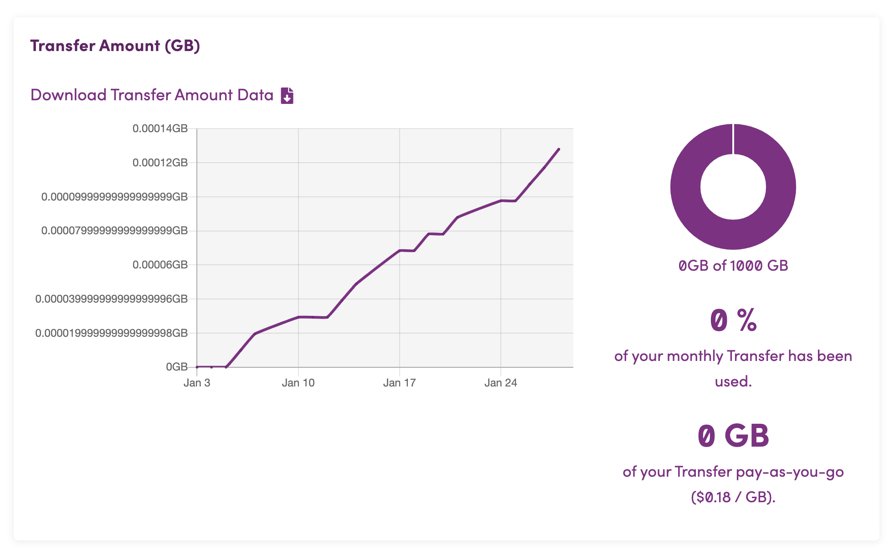Click the 0.00014GB y-axis label
Viewport: 895px width, 556px height.
[160, 129]
